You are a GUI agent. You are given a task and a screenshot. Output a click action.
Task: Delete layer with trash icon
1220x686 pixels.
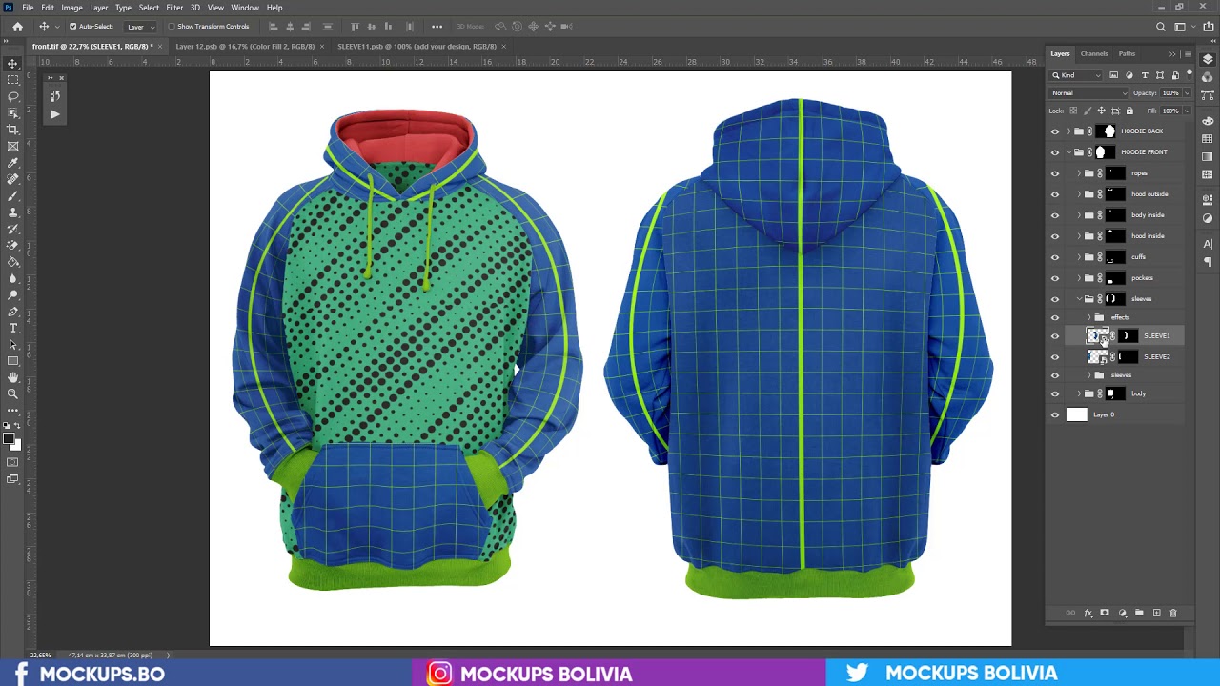[1173, 613]
